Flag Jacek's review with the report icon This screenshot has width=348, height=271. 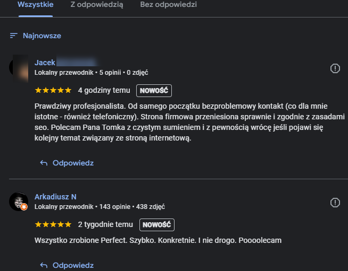click(335, 68)
